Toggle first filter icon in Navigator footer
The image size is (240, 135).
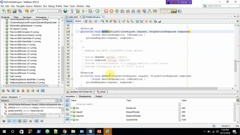(x=4, y=121)
